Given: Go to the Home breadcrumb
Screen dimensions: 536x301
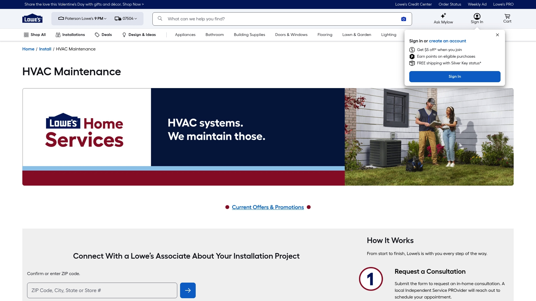Looking at the screenshot, I should 28,49.
